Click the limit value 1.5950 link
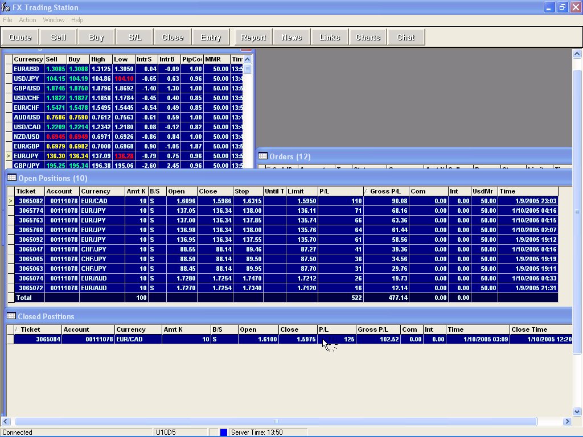The height and width of the screenshot is (437, 583). [307, 201]
